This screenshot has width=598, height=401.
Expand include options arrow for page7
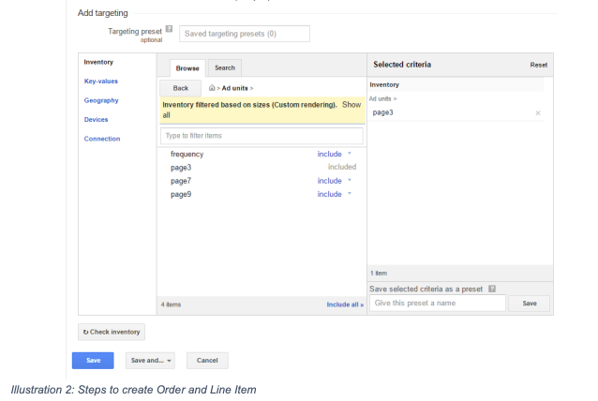point(350,181)
